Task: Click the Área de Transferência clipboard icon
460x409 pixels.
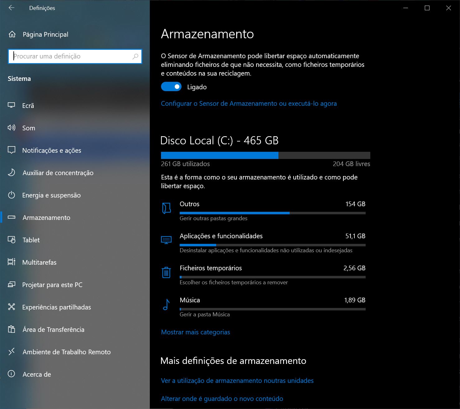Action: pos(12,329)
